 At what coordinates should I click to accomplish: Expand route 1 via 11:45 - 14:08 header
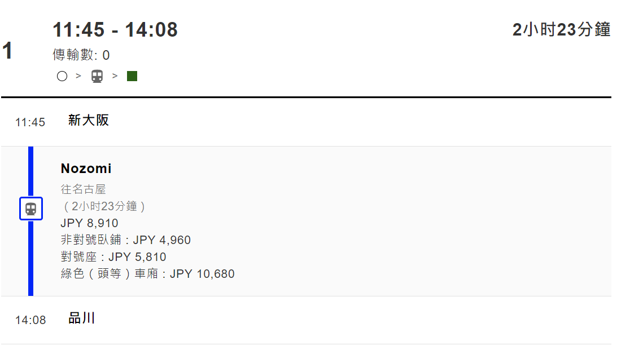click(x=115, y=30)
